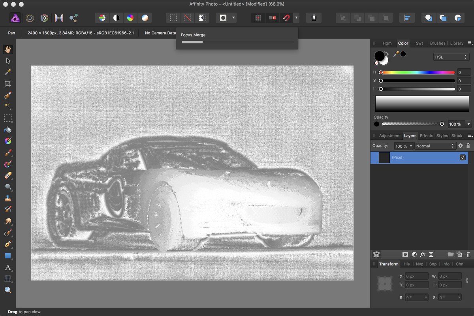The height and width of the screenshot is (316, 474).
Task: Click the Invert Selection toolbar icon
Action: 202,18
